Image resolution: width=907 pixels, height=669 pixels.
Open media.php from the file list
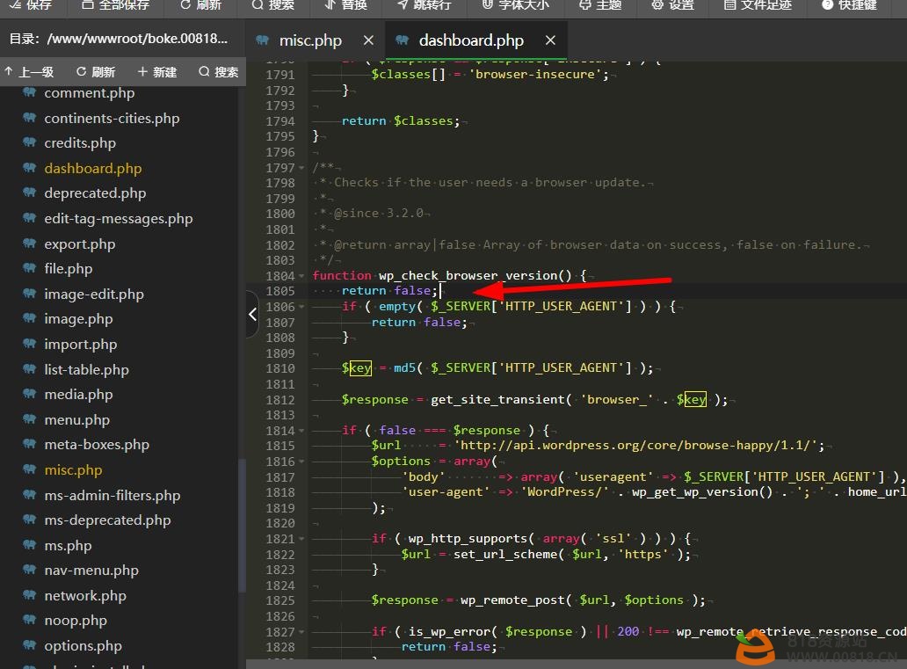pyautogui.click(x=79, y=395)
